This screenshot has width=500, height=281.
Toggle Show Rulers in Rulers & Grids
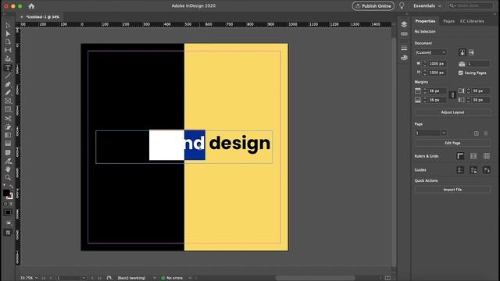tap(460, 156)
